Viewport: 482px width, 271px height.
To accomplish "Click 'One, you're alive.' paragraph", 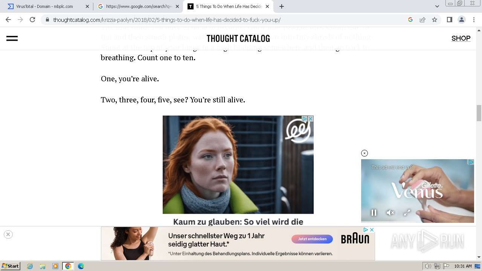I will [x=130, y=79].
